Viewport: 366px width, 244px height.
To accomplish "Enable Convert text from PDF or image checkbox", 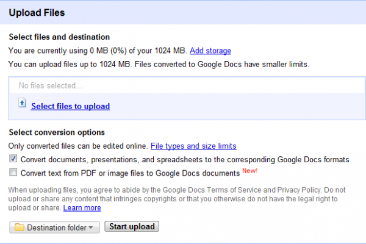I will pos(13,172).
